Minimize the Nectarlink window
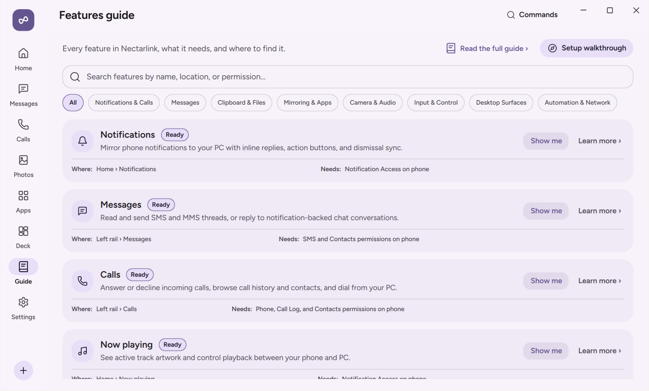Image resolution: width=649 pixels, height=391 pixels. (584, 11)
